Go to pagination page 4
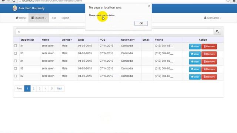Screen dimensions: 237x133 coord(46,89)
